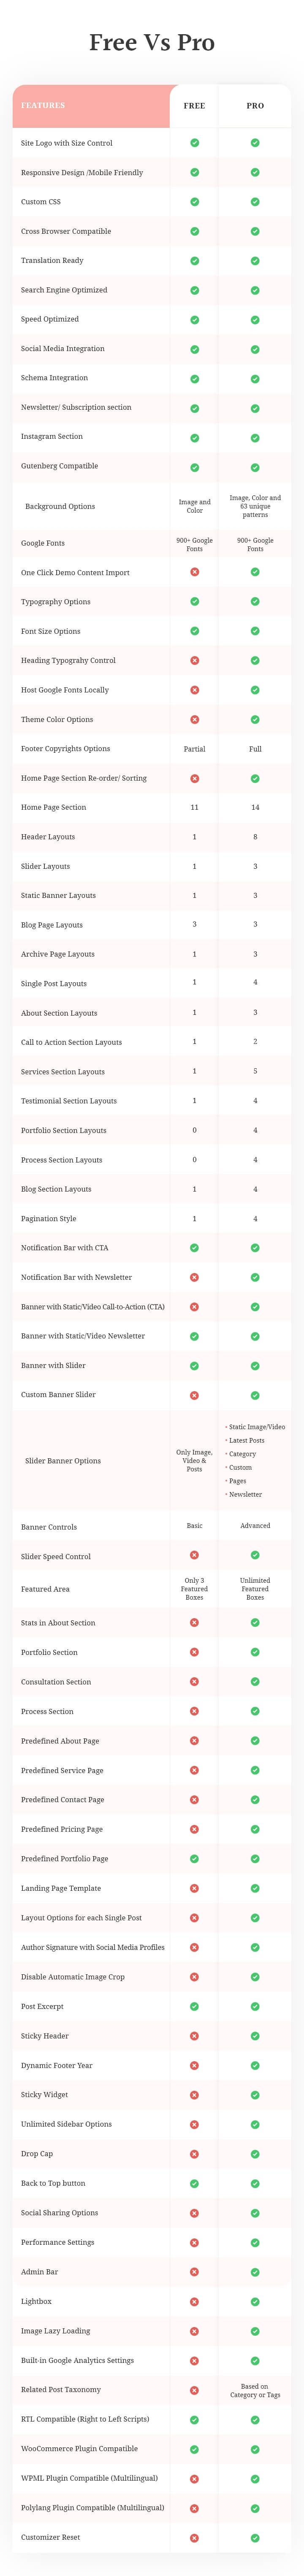This screenshot has width=304, height=2576.
Task: Click the Free Vs Pro page heading
Action: coord(152,42)
